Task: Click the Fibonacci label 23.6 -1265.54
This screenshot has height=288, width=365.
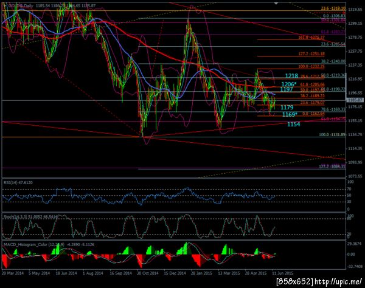Action: point(333,44)
